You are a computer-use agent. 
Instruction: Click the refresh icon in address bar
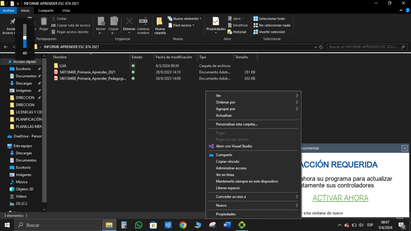tap(321, 47)
